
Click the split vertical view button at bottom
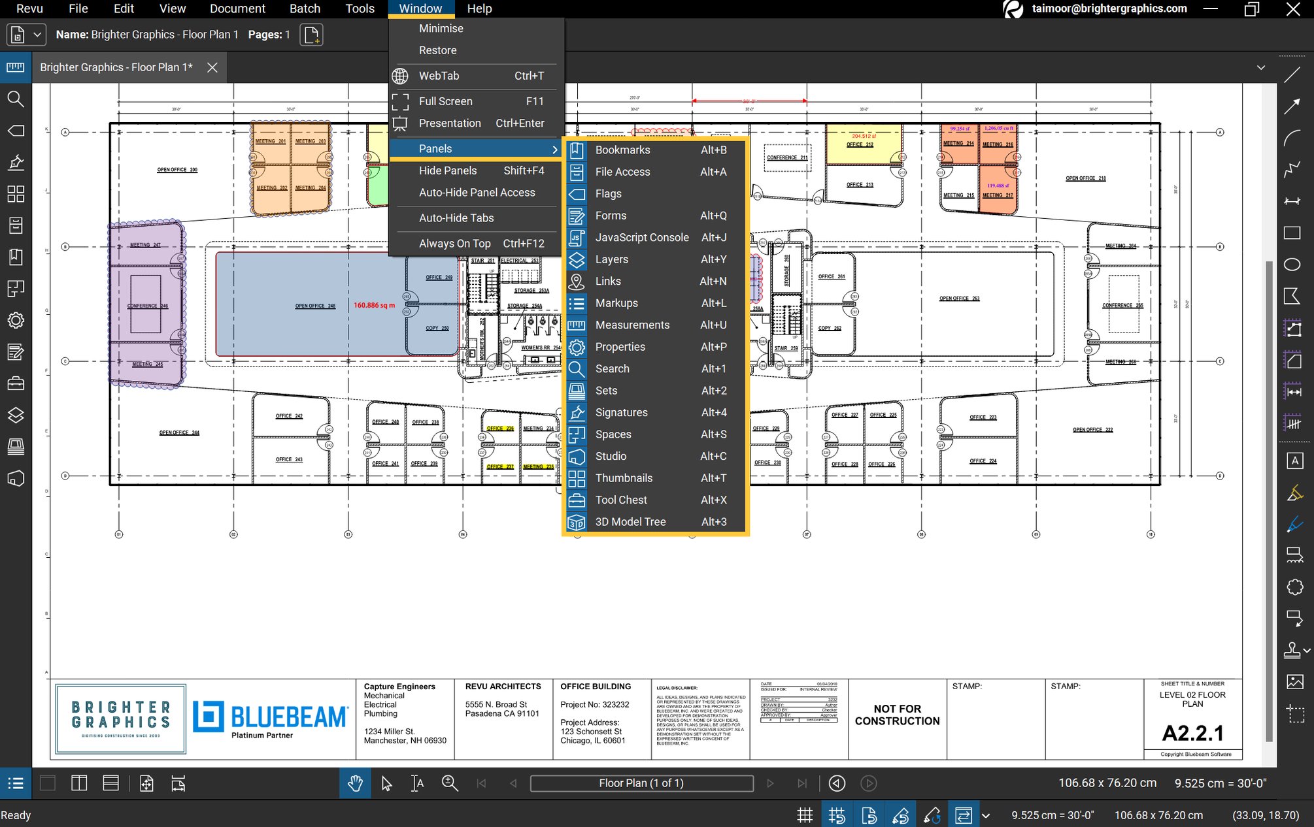(79, 783)
